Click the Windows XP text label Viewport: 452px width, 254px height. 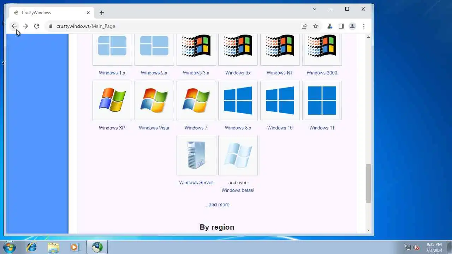112,128
